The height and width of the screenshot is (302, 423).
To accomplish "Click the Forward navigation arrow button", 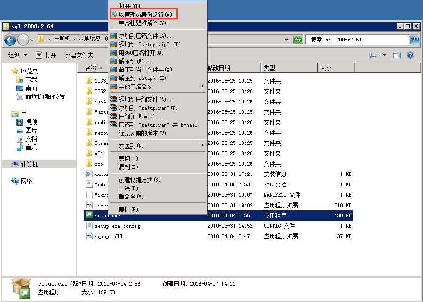I will coord(23,40).
